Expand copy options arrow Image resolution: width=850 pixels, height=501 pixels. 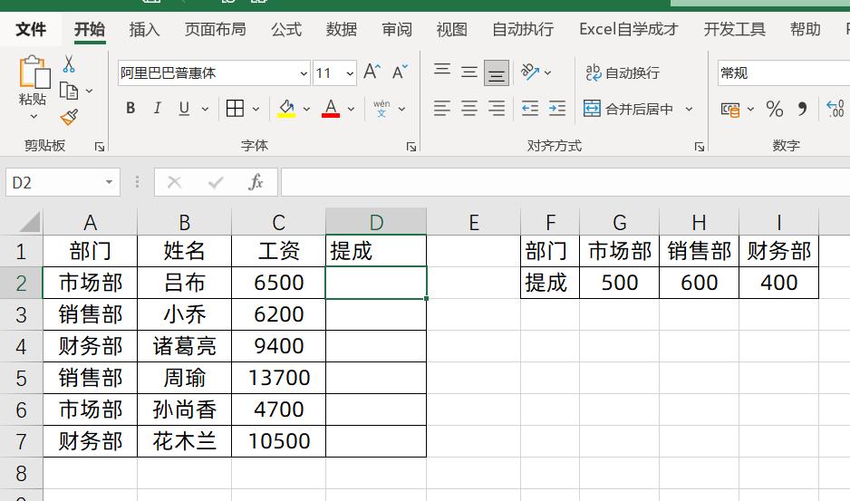click(x=90, y=92)
